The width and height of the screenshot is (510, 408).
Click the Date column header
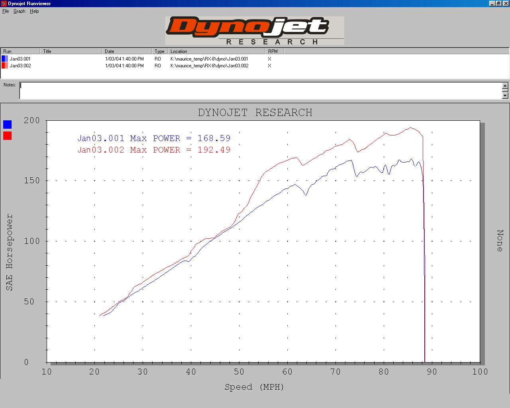coord(127,51)
